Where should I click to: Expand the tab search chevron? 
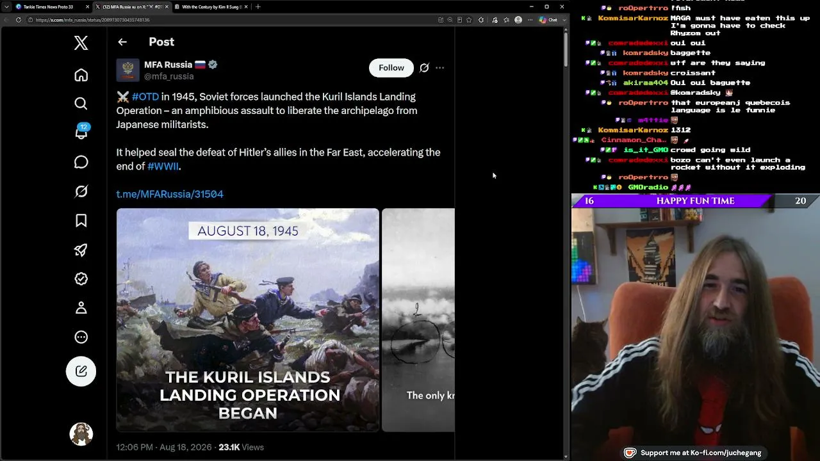[6, 7]
